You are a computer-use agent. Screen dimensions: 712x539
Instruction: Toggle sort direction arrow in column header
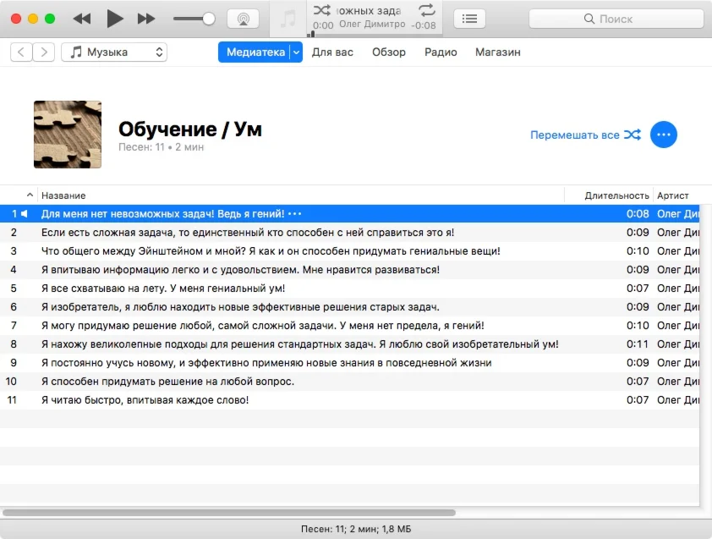pyautogui.click(x=30, y=195)
